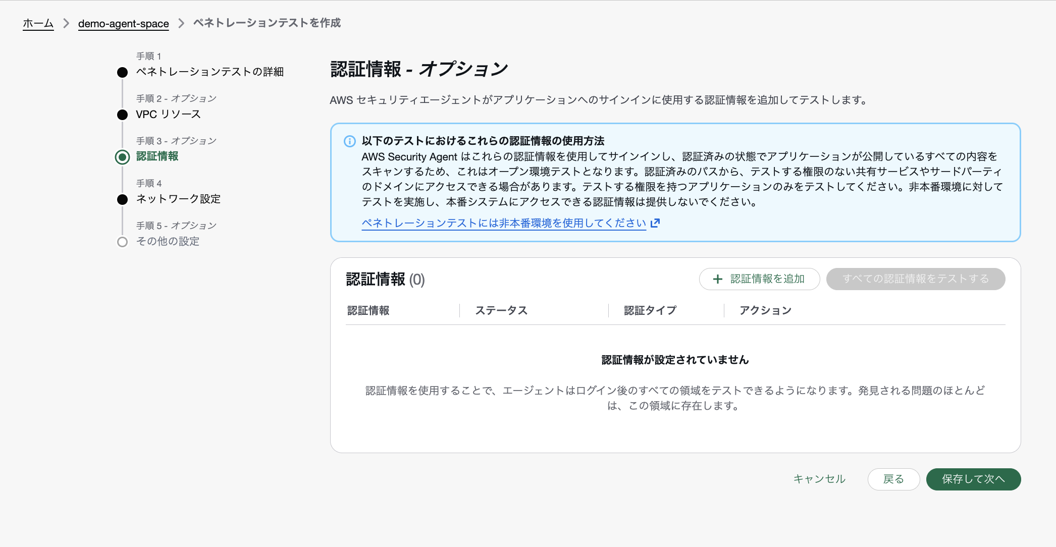Screen dimensions: 1056x547
Task: Click the page title 認証情報 - オプション
Action: 419,69
